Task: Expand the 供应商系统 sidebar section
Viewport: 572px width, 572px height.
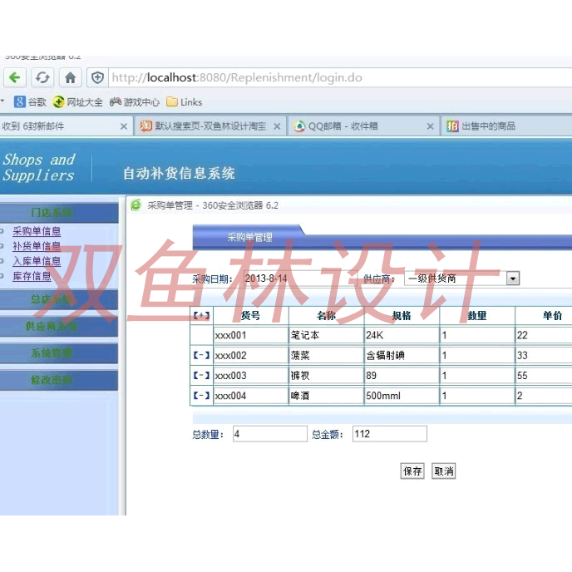Action: (x=59, y=326)
